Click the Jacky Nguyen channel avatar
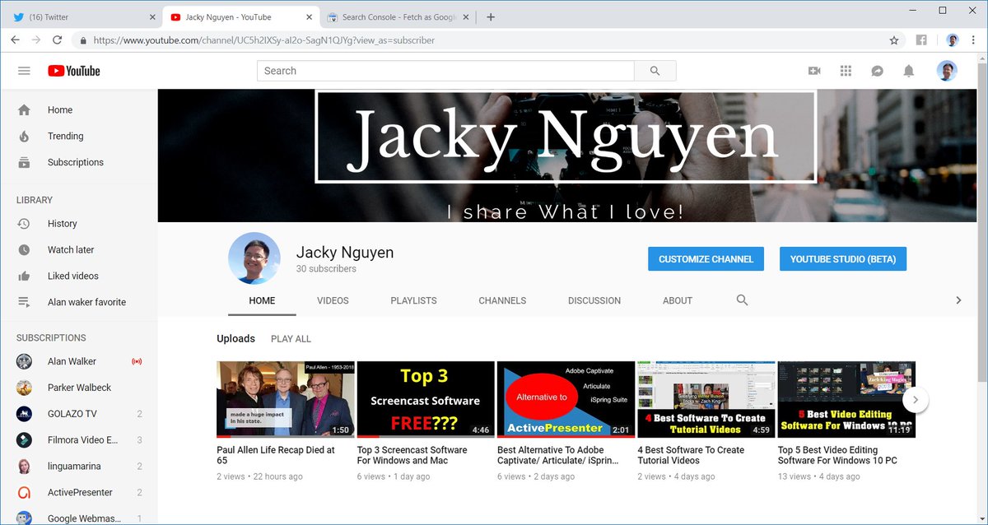The height and width of the screenshot is (525, 988). (254, 258)
